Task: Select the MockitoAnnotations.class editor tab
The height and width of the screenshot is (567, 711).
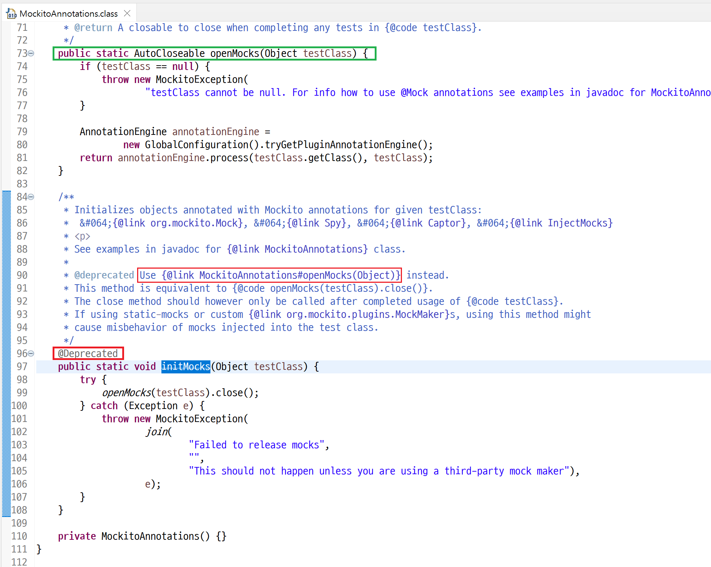Action: coord(68,14)
